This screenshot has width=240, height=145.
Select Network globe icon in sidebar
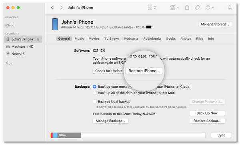(8, 54)
